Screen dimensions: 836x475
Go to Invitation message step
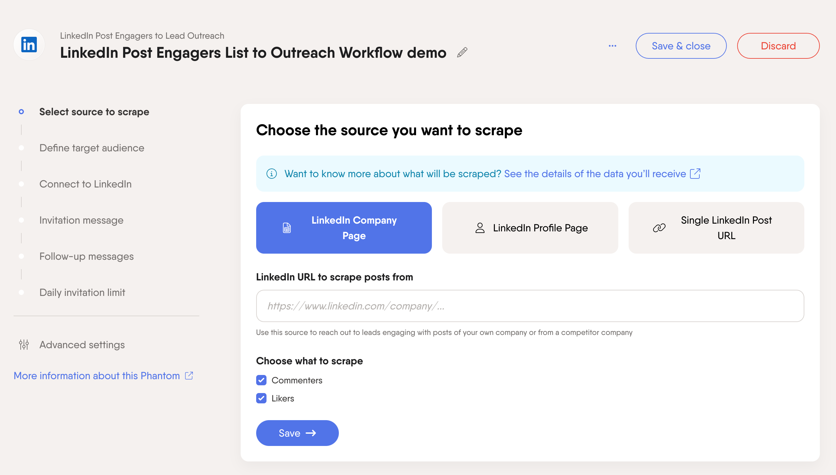(x=81, y=220)
